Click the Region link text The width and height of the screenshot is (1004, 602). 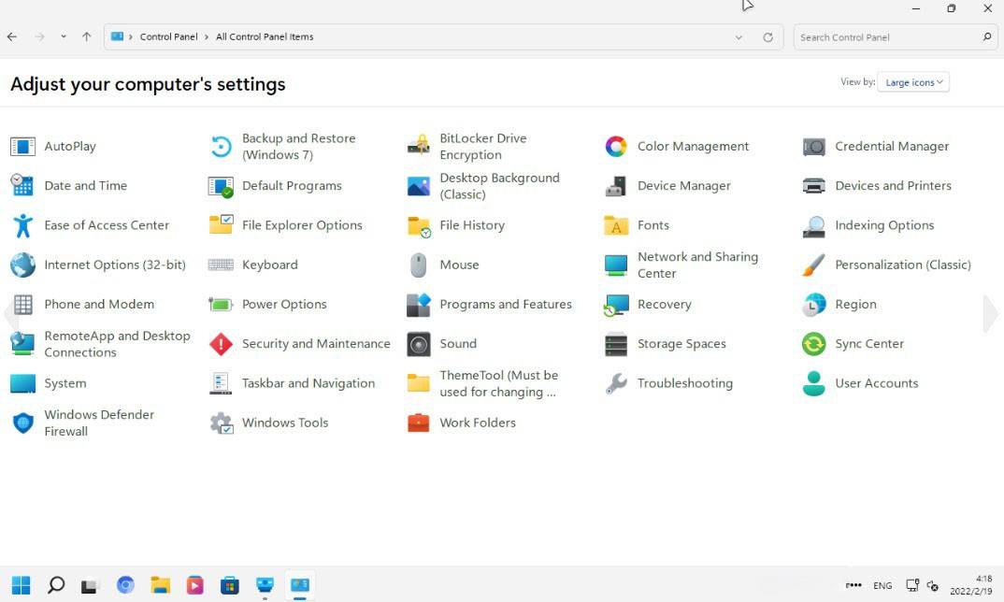855,304
